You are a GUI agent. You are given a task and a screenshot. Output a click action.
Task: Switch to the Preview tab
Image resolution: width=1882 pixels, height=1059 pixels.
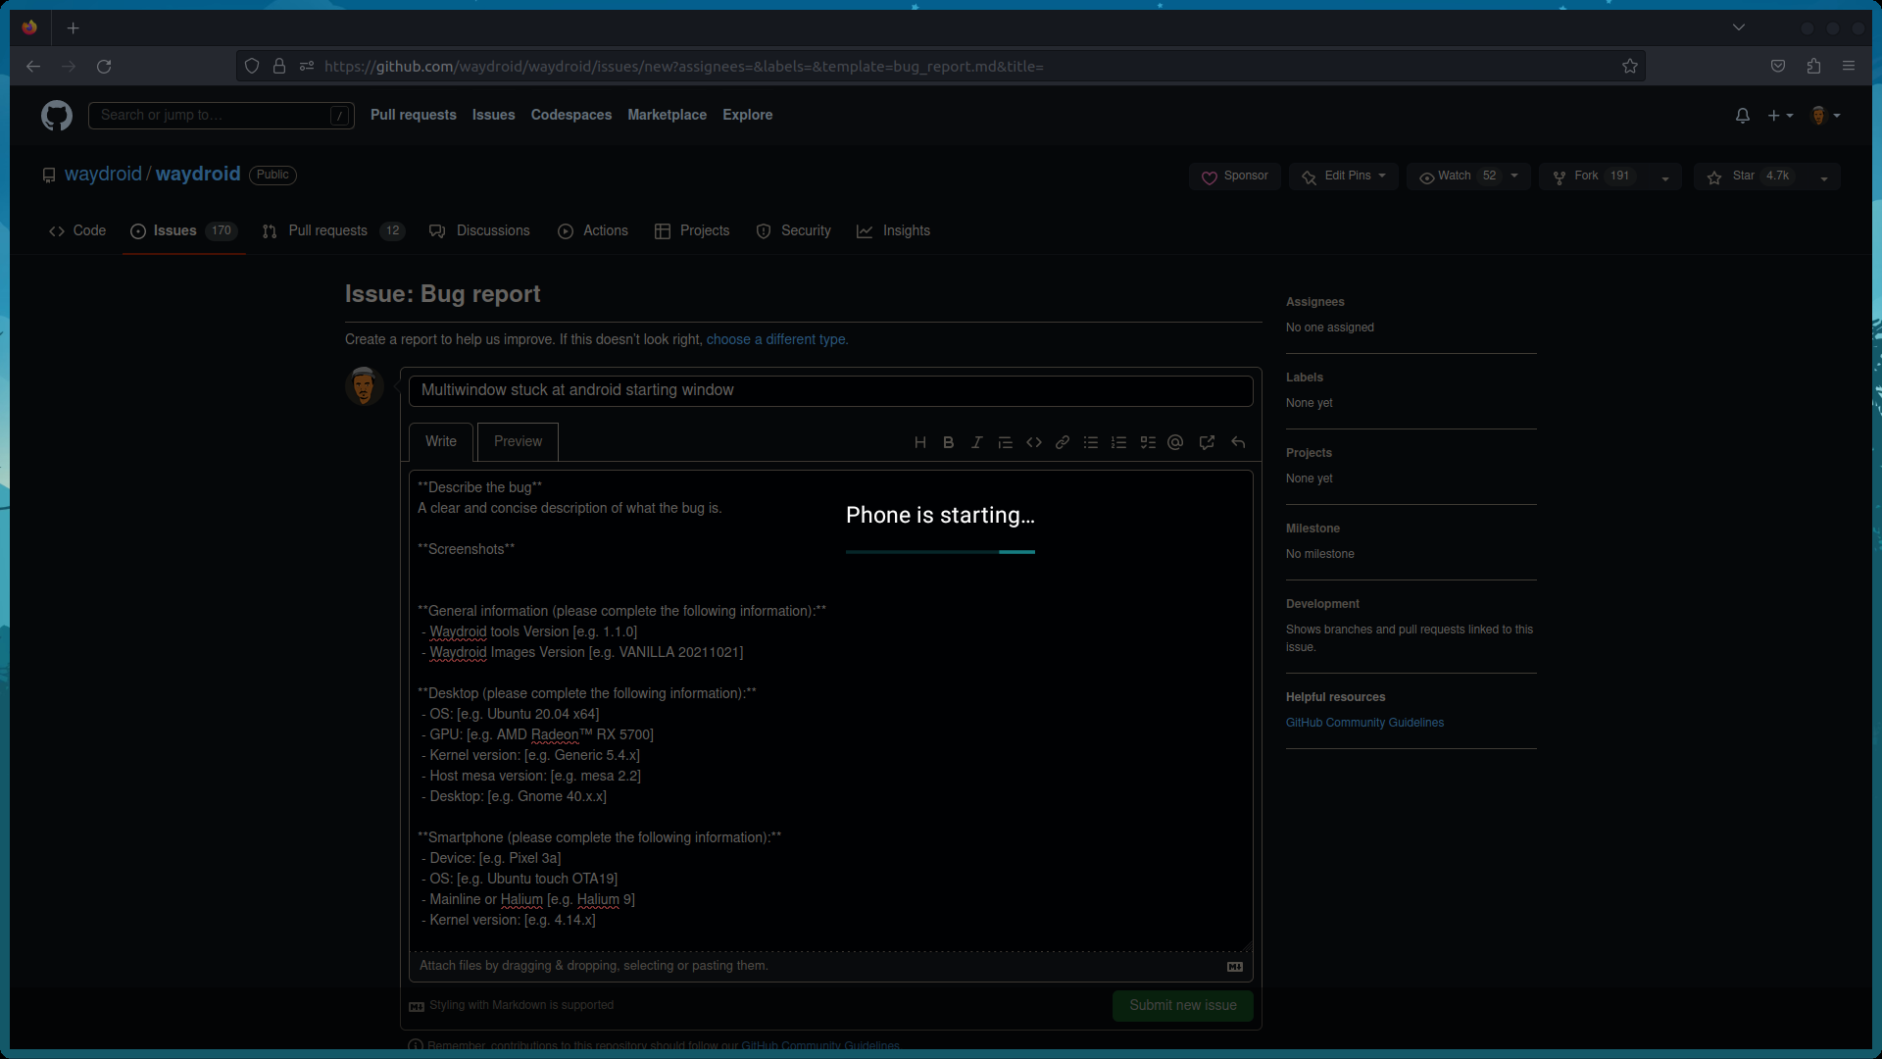pos(517,441)
